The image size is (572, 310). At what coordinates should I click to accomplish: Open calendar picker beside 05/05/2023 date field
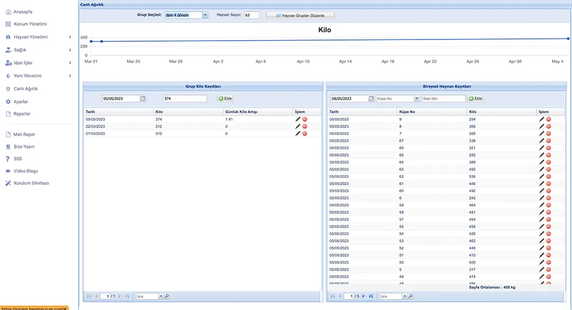(143, 98)
